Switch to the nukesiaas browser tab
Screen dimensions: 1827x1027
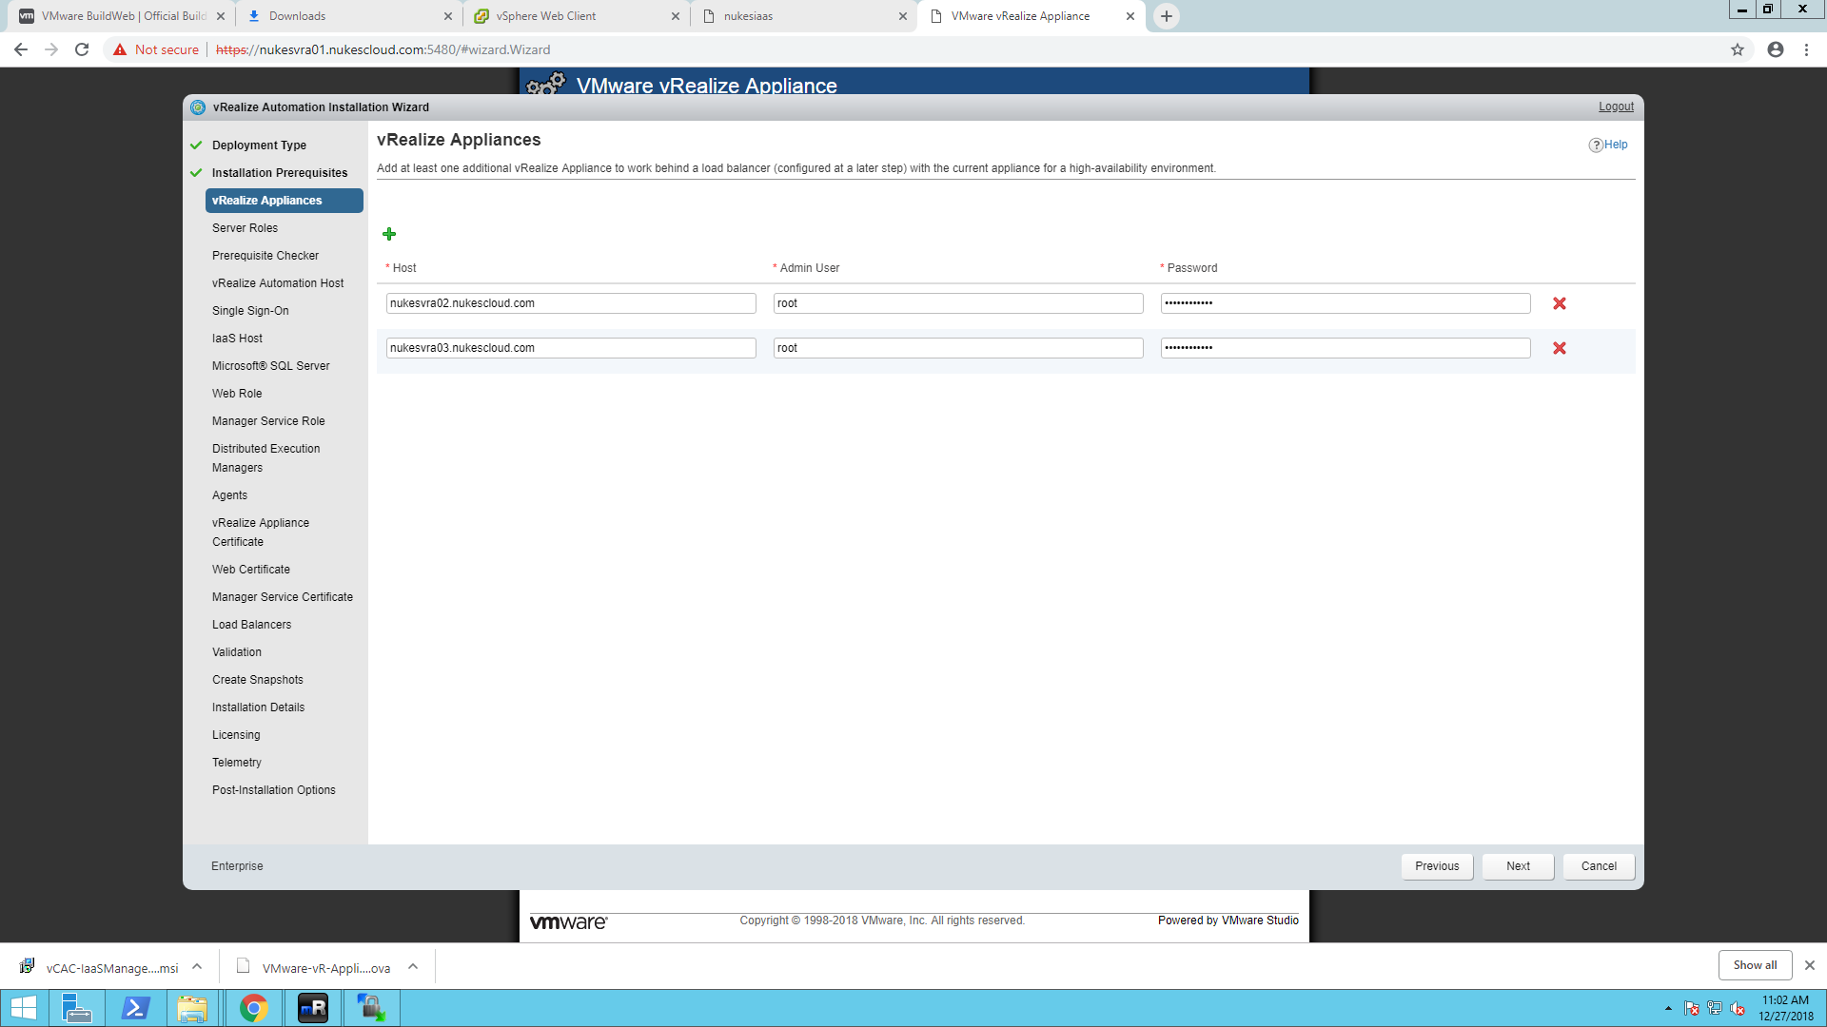click(804, 16)
